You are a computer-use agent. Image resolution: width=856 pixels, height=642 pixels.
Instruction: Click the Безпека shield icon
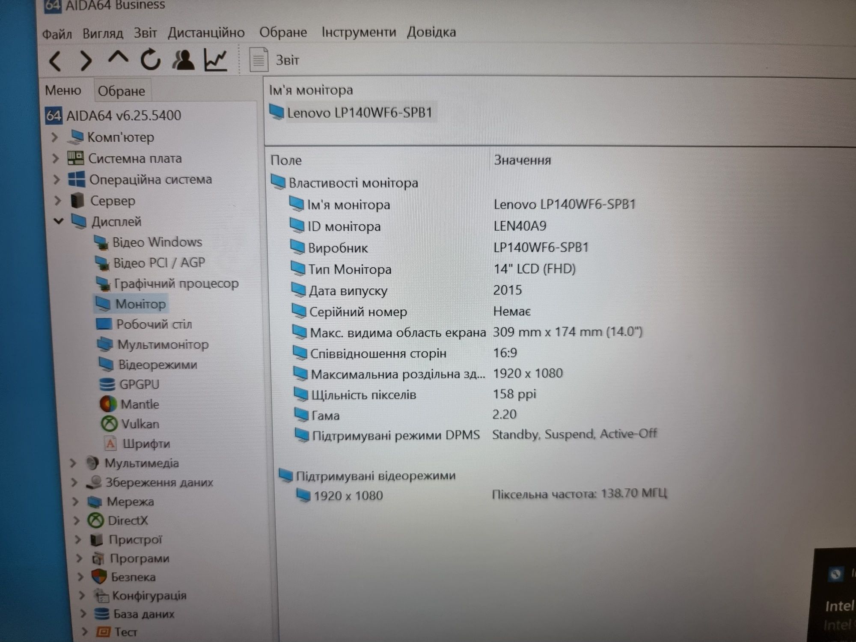(x=99, y=577)
